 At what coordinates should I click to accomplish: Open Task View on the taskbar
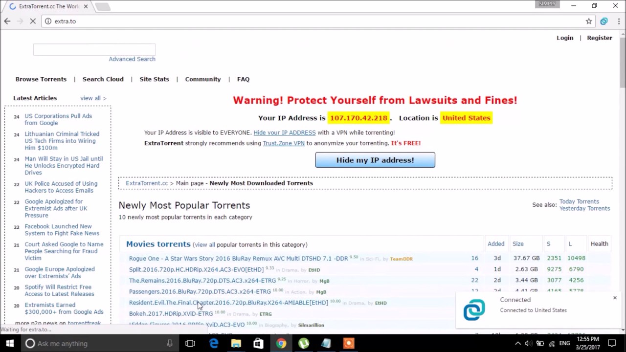pyautogui.click(x=190, y=343)
